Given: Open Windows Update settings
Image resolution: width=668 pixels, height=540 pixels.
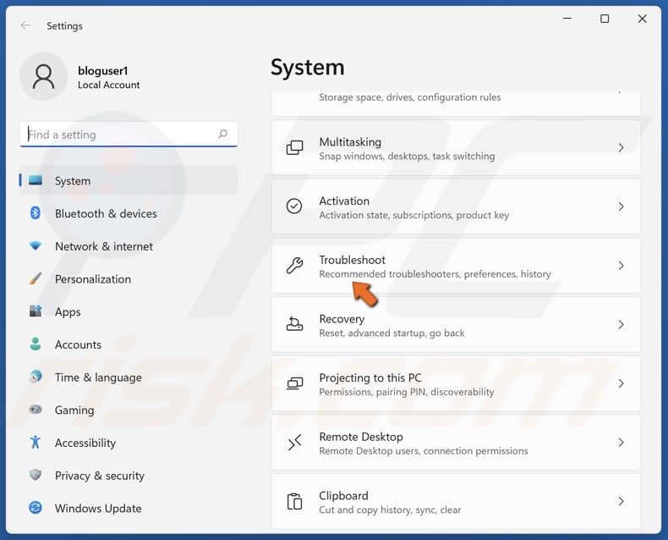Looking at the screenshot, I should 98,508.
